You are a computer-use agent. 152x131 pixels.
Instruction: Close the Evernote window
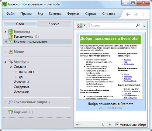pos(143,3)
